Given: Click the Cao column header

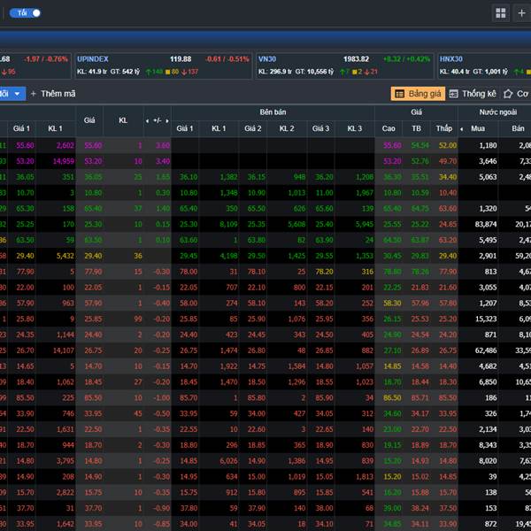Looking at the screenshot, I should (389, 128).
